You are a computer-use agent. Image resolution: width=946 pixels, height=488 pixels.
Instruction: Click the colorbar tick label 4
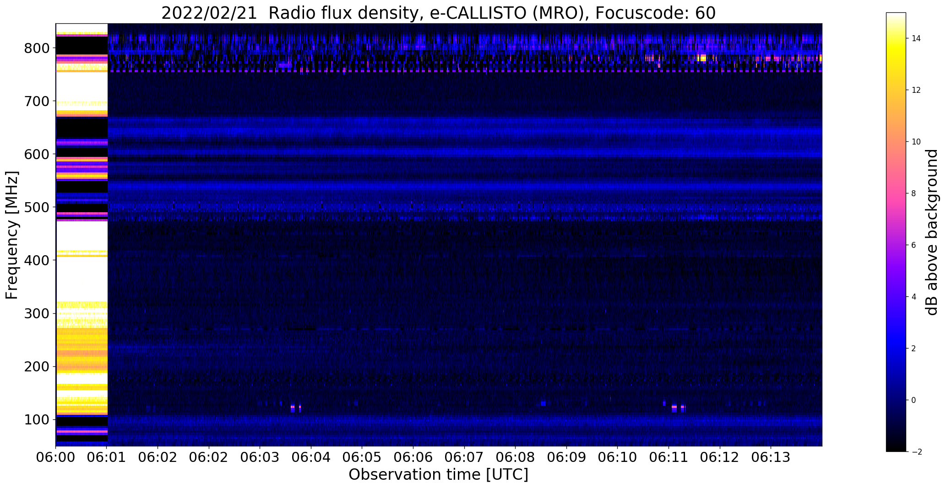pyautogui.click(x=914, y=297)
